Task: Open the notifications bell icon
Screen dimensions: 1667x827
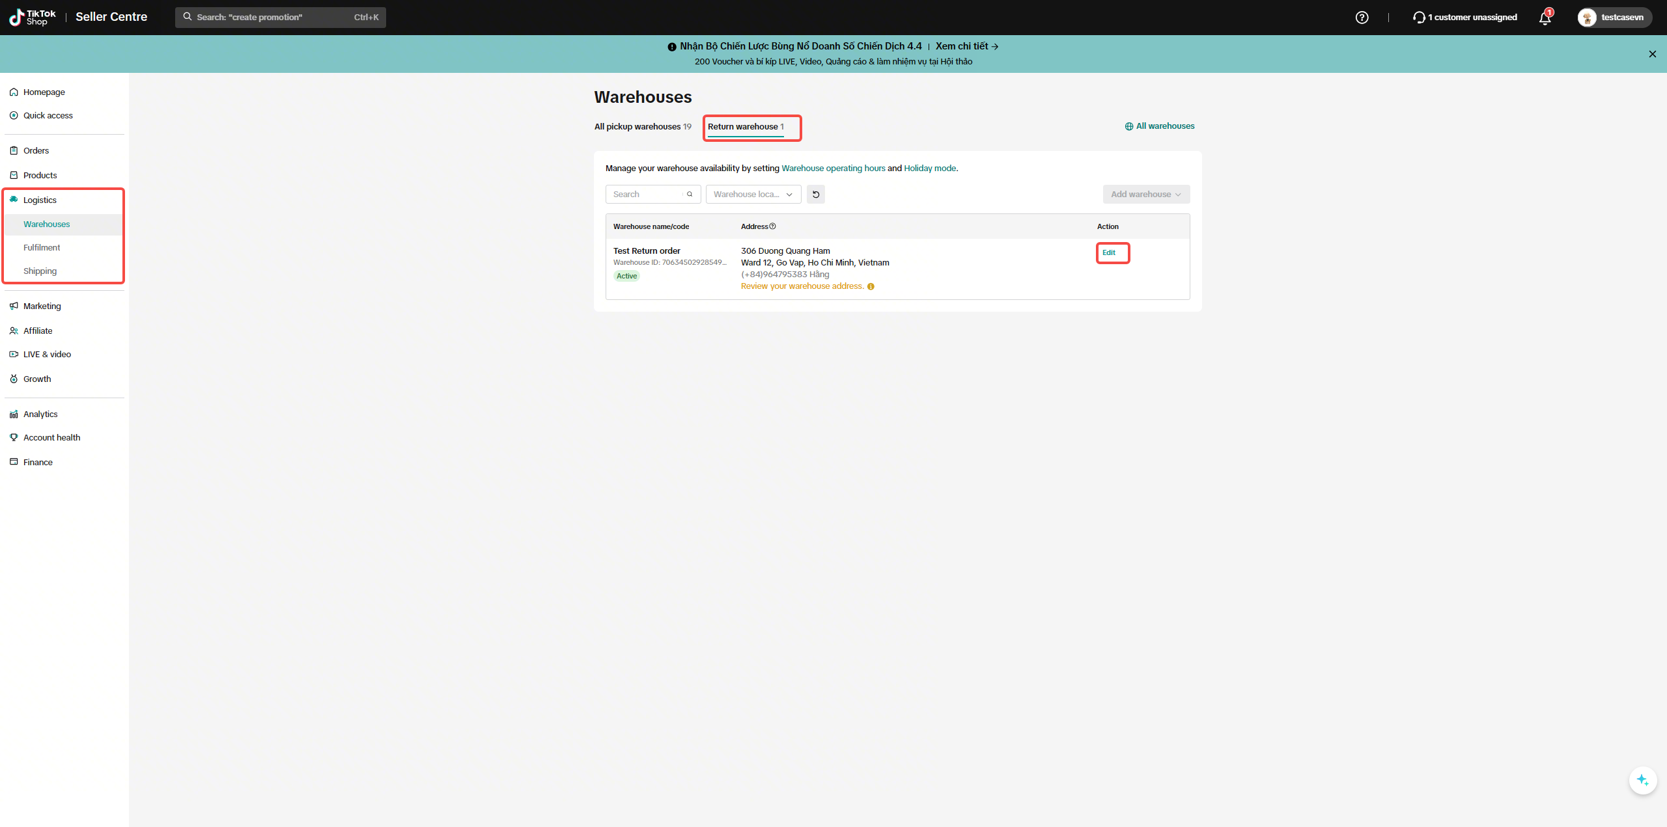Action: coord(1545,18)
